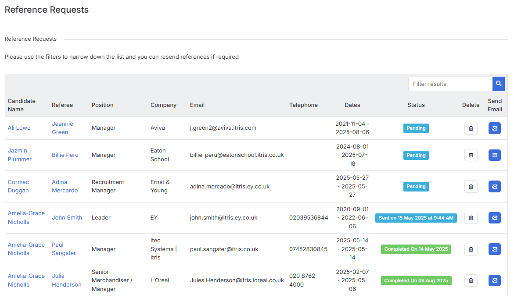
Task: Open referee Paul Sangster
Action: coord(64,249)
